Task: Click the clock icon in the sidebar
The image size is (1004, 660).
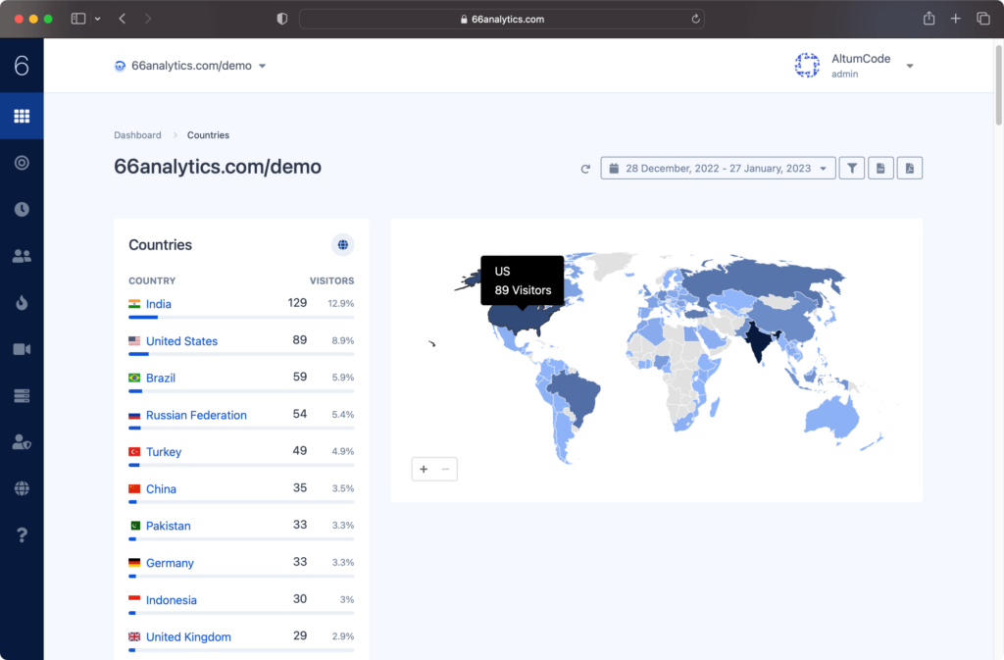Action: (22, 209)
